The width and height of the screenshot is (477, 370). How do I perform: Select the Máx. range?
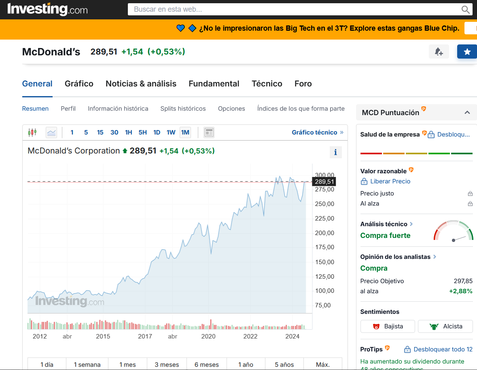tap(323, 364)
